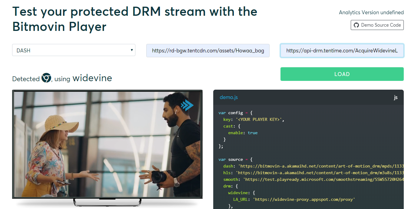Click the "var config = {" code line

235,113
